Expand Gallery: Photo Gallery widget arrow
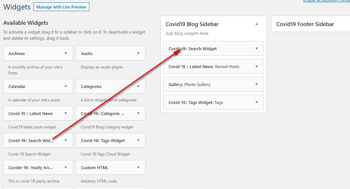Screen dimensions: 350x189 pos(257,84)
